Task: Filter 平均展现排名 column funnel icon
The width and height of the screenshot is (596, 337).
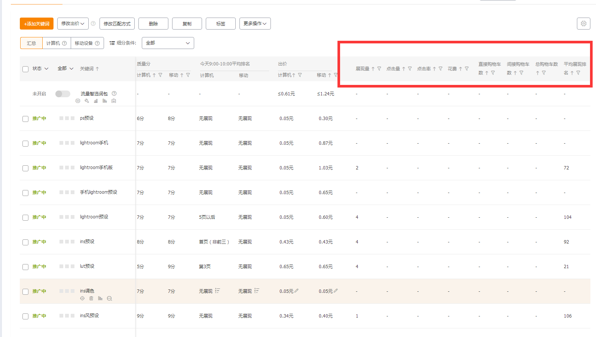Action: (578, 73)
